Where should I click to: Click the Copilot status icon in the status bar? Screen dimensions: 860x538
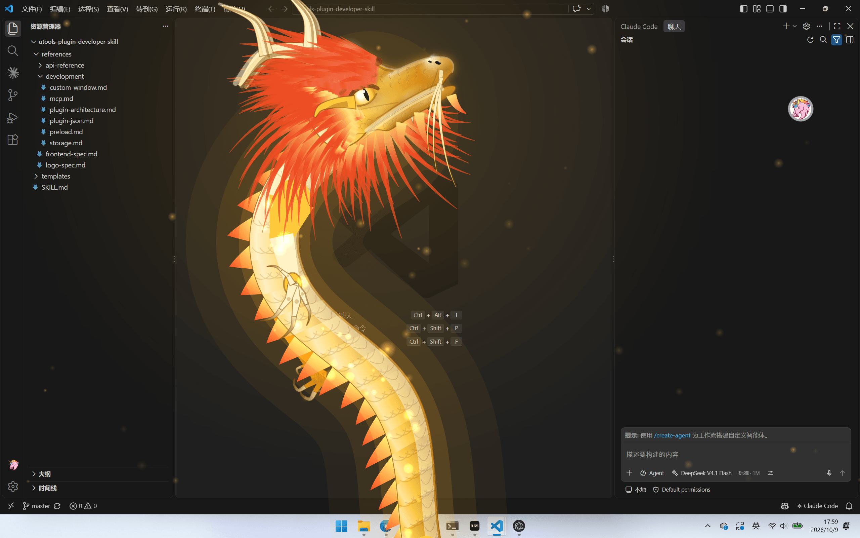(785, 506)
